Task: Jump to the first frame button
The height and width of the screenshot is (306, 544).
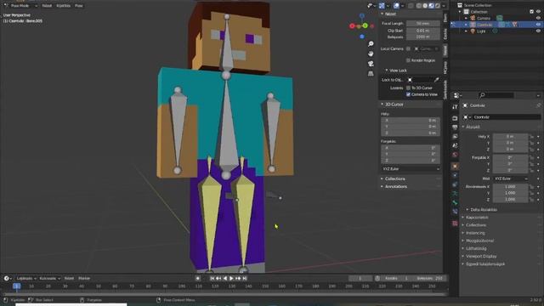Action: coord(212,278)
